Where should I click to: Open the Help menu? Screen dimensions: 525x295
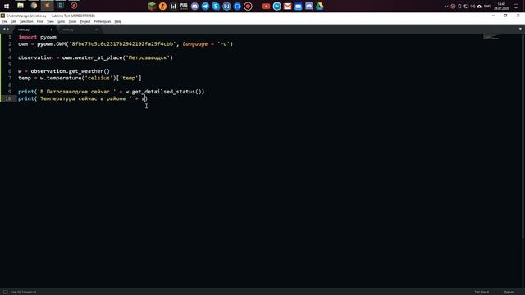pyautogui.click(x=118, y=21)
